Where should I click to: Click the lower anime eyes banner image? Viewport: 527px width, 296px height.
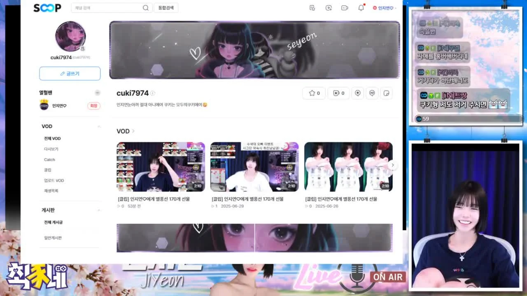tap(254, 238)
